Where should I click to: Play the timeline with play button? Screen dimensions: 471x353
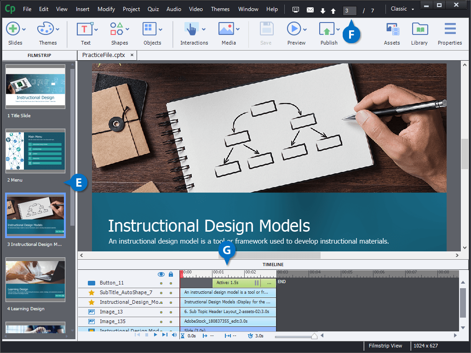click(155, 335)
